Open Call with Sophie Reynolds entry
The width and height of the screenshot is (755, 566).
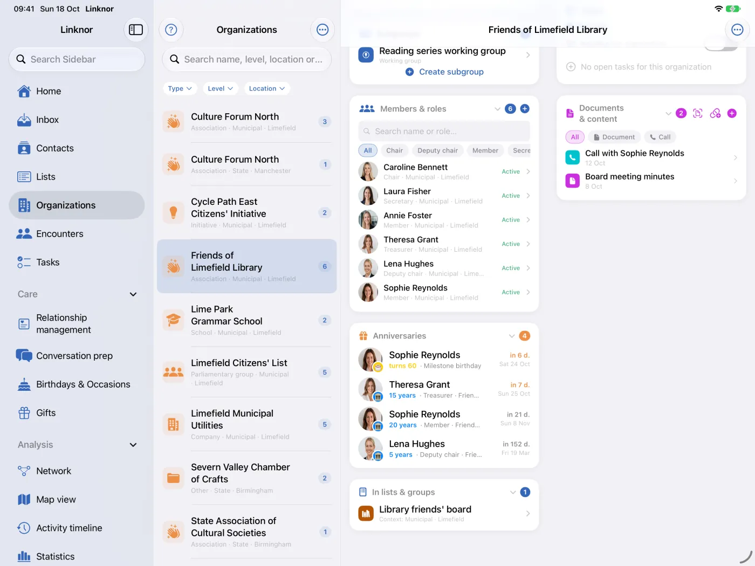point(651,157)
